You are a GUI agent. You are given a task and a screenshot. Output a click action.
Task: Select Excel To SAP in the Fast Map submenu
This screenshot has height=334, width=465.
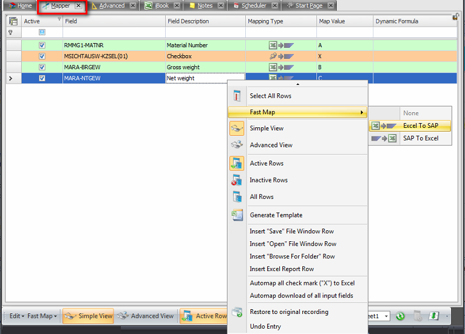(x=410, y=126)
